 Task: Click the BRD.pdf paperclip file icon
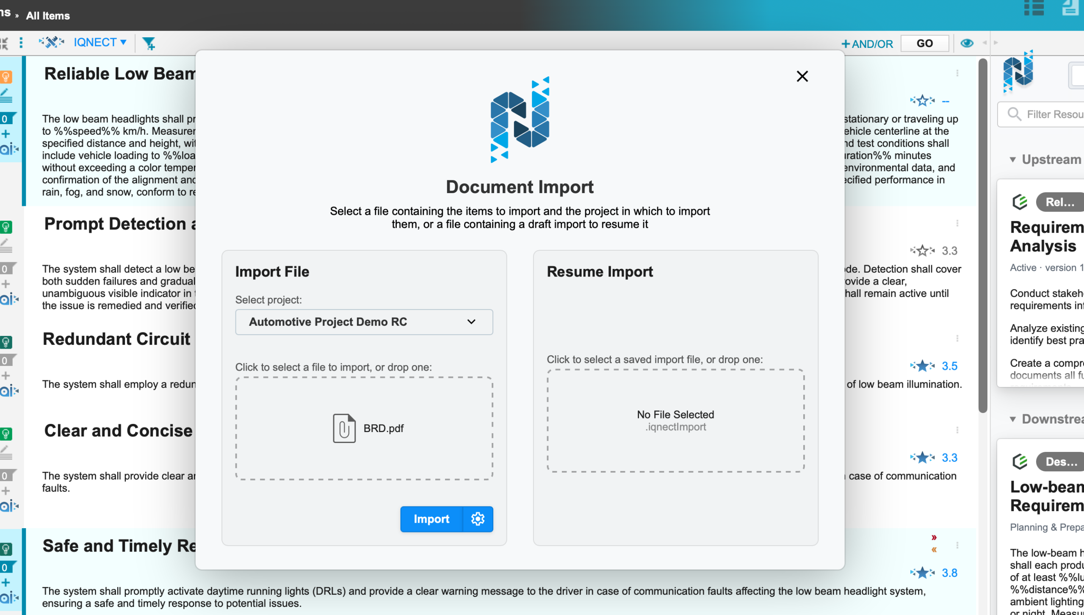[344, 428]
